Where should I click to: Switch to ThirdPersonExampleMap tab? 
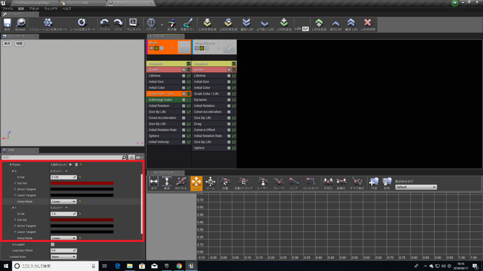[x=32, y=3]
